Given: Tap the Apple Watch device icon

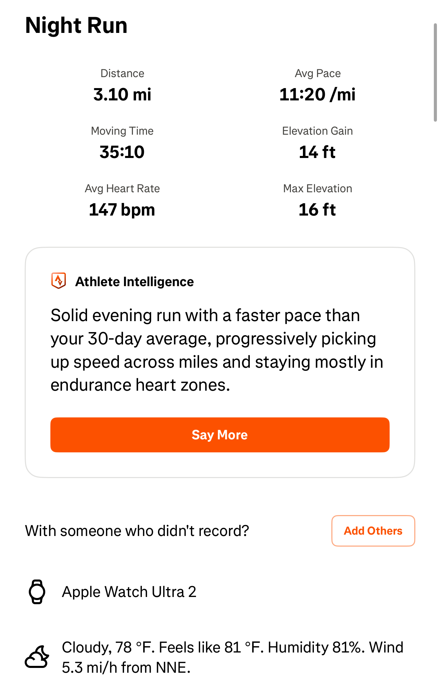Looking at the screenshot, I should pos(37,591).
